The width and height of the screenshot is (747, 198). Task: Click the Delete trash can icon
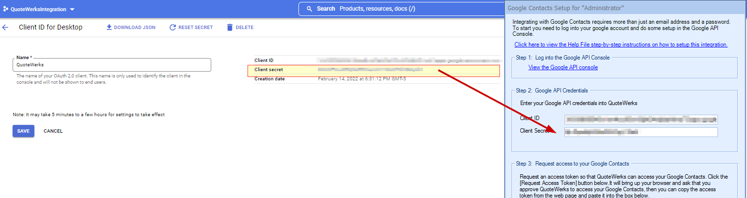[230, 28]
